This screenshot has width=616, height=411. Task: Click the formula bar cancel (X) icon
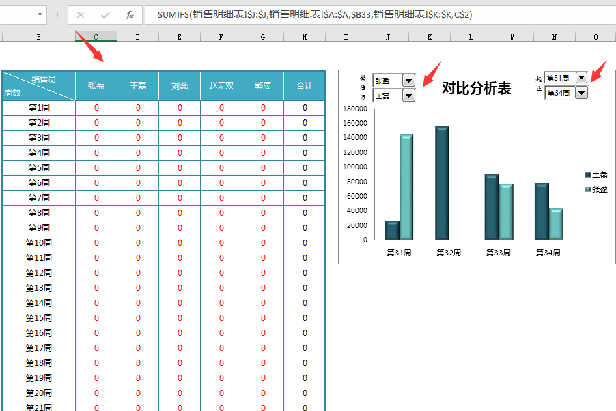[81, 15]
